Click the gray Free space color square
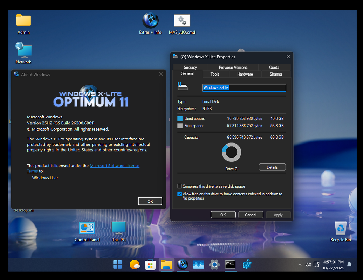 coord(180,126)
